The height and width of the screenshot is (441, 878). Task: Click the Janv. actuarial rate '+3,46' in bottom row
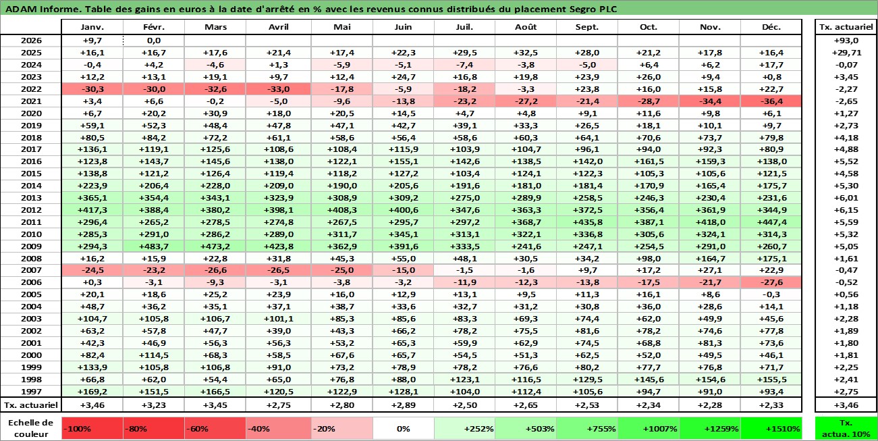pos(92,405)
